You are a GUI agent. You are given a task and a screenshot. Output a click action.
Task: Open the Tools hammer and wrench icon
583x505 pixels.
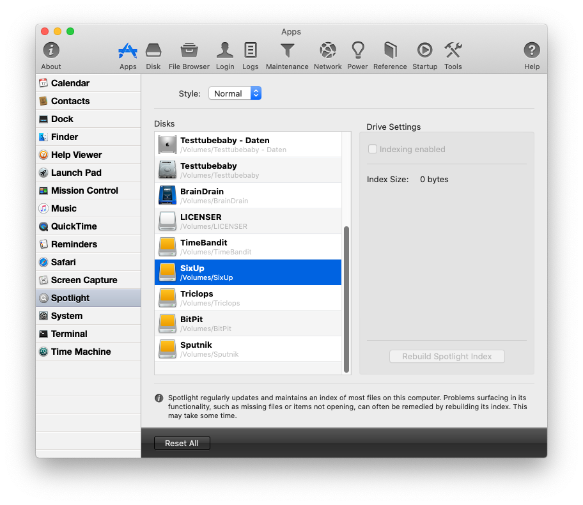pyautogui.click(x=453, y=56)
